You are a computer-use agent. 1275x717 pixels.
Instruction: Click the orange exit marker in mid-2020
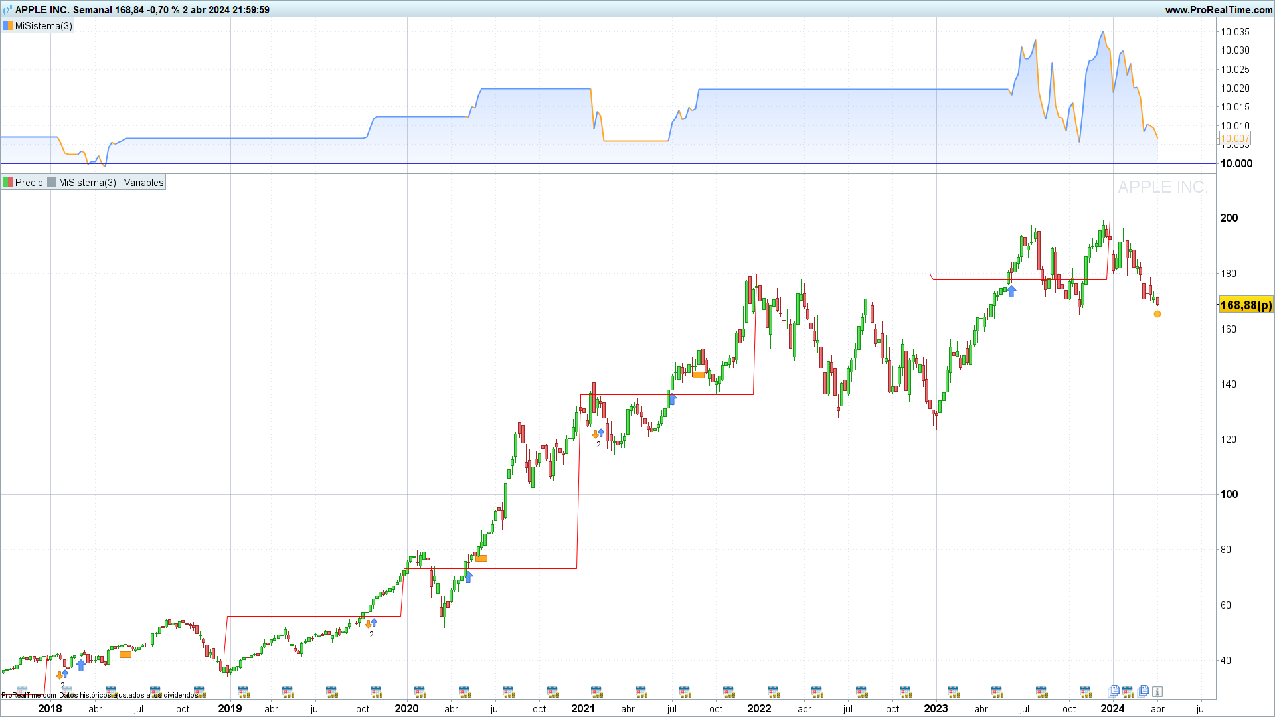(x=481, y=558)
